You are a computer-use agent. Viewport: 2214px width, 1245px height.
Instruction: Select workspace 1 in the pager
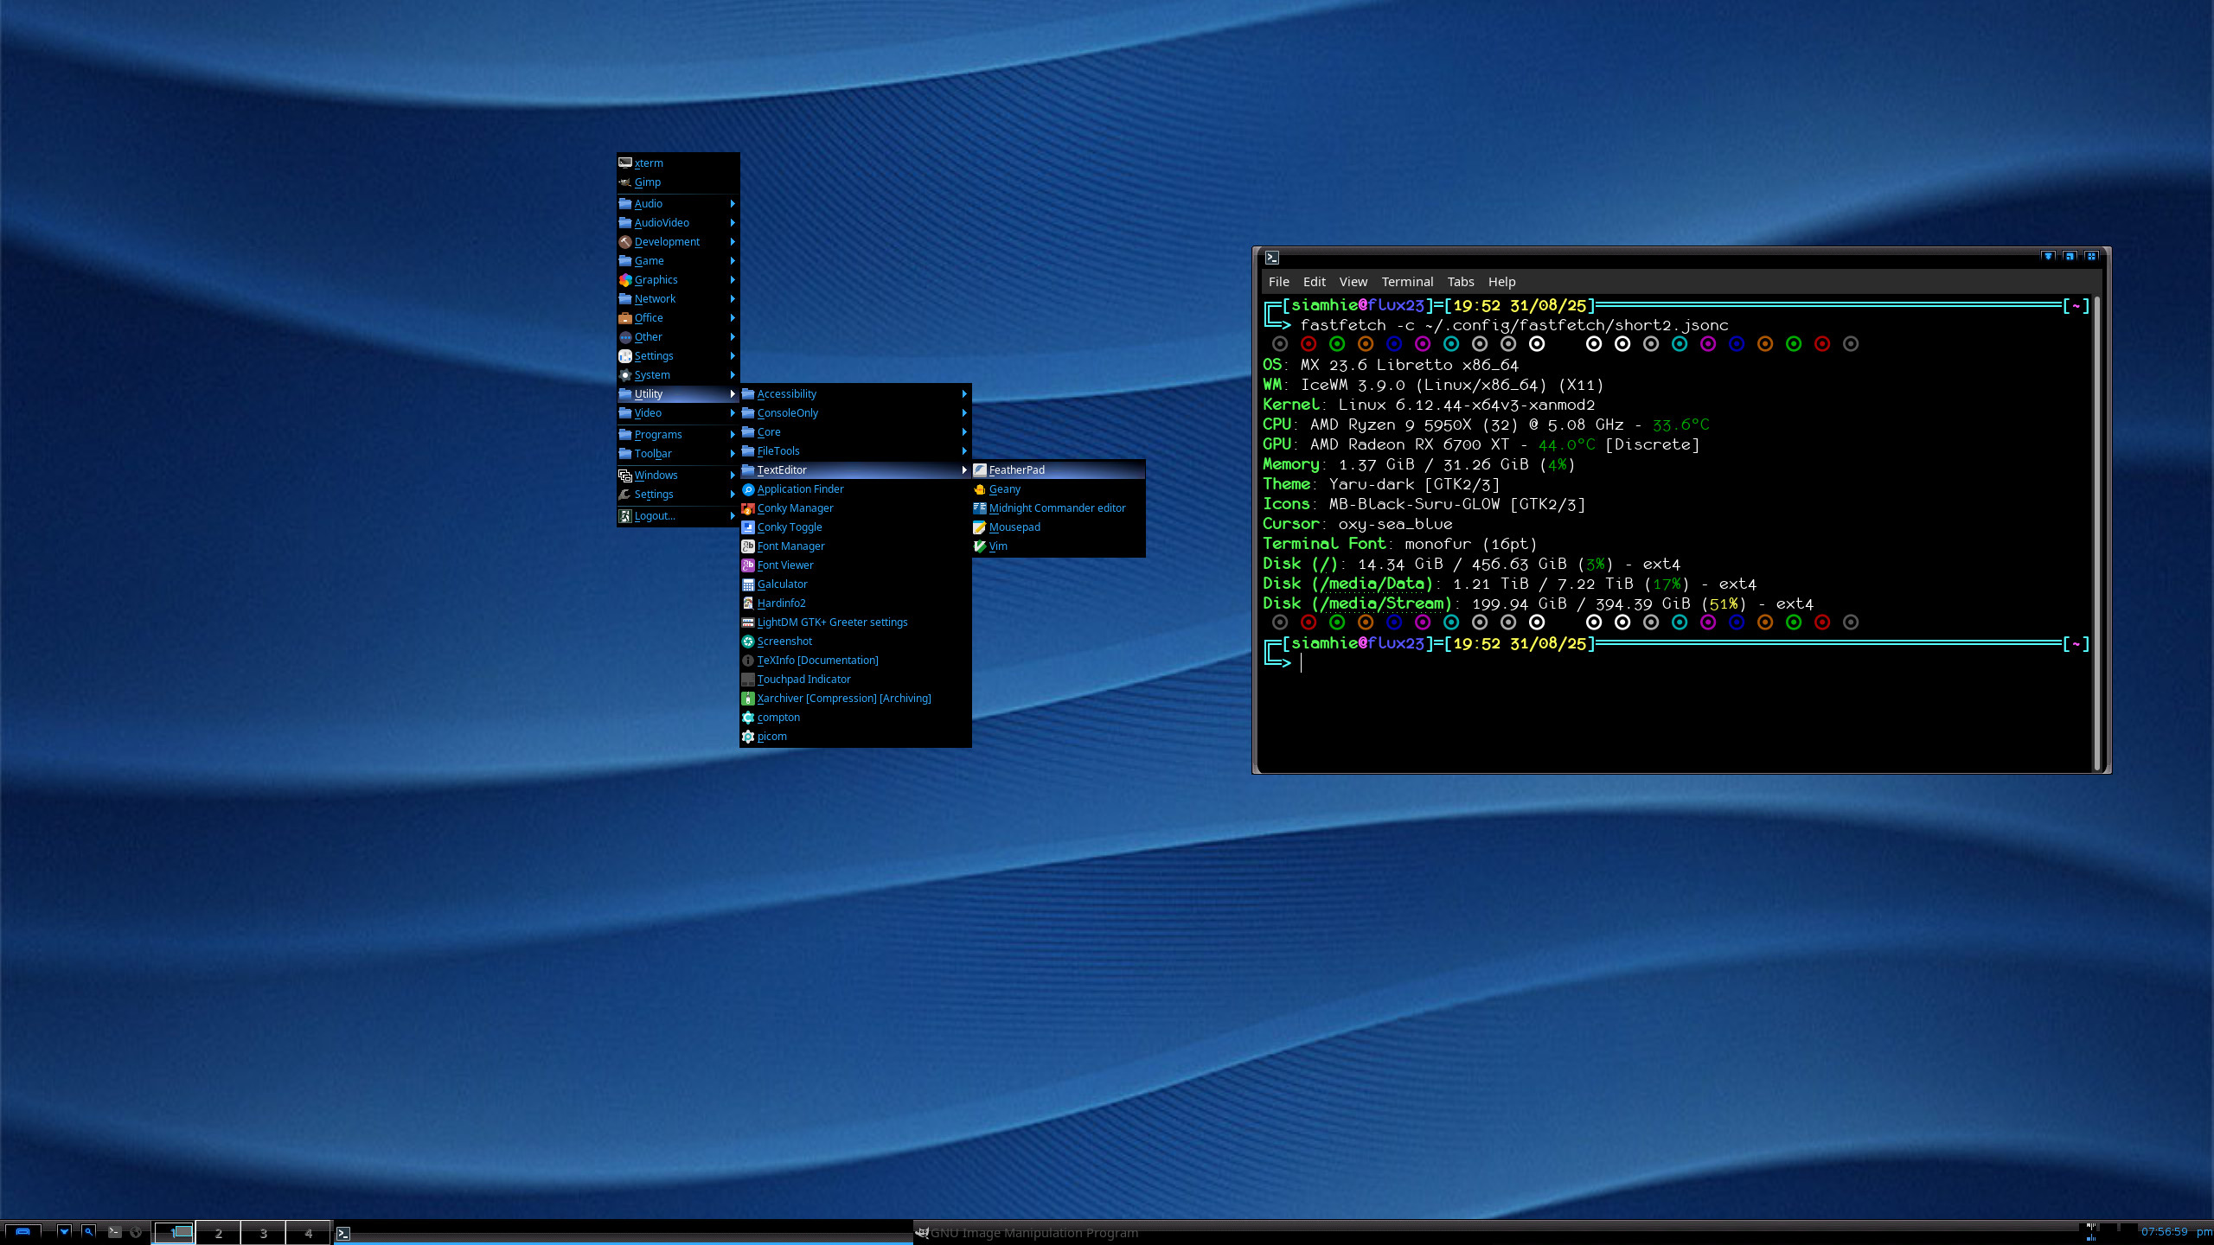(174, 1233)
